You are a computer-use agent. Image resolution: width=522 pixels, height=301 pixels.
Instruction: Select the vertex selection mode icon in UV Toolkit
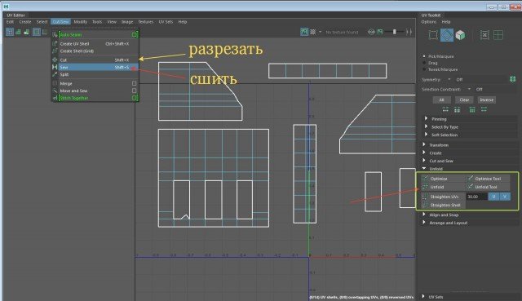pyautogui.click(x=433, y=35)
